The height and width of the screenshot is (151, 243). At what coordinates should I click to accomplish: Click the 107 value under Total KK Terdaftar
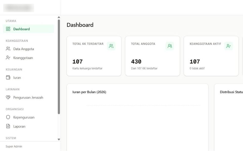[77, 62]
